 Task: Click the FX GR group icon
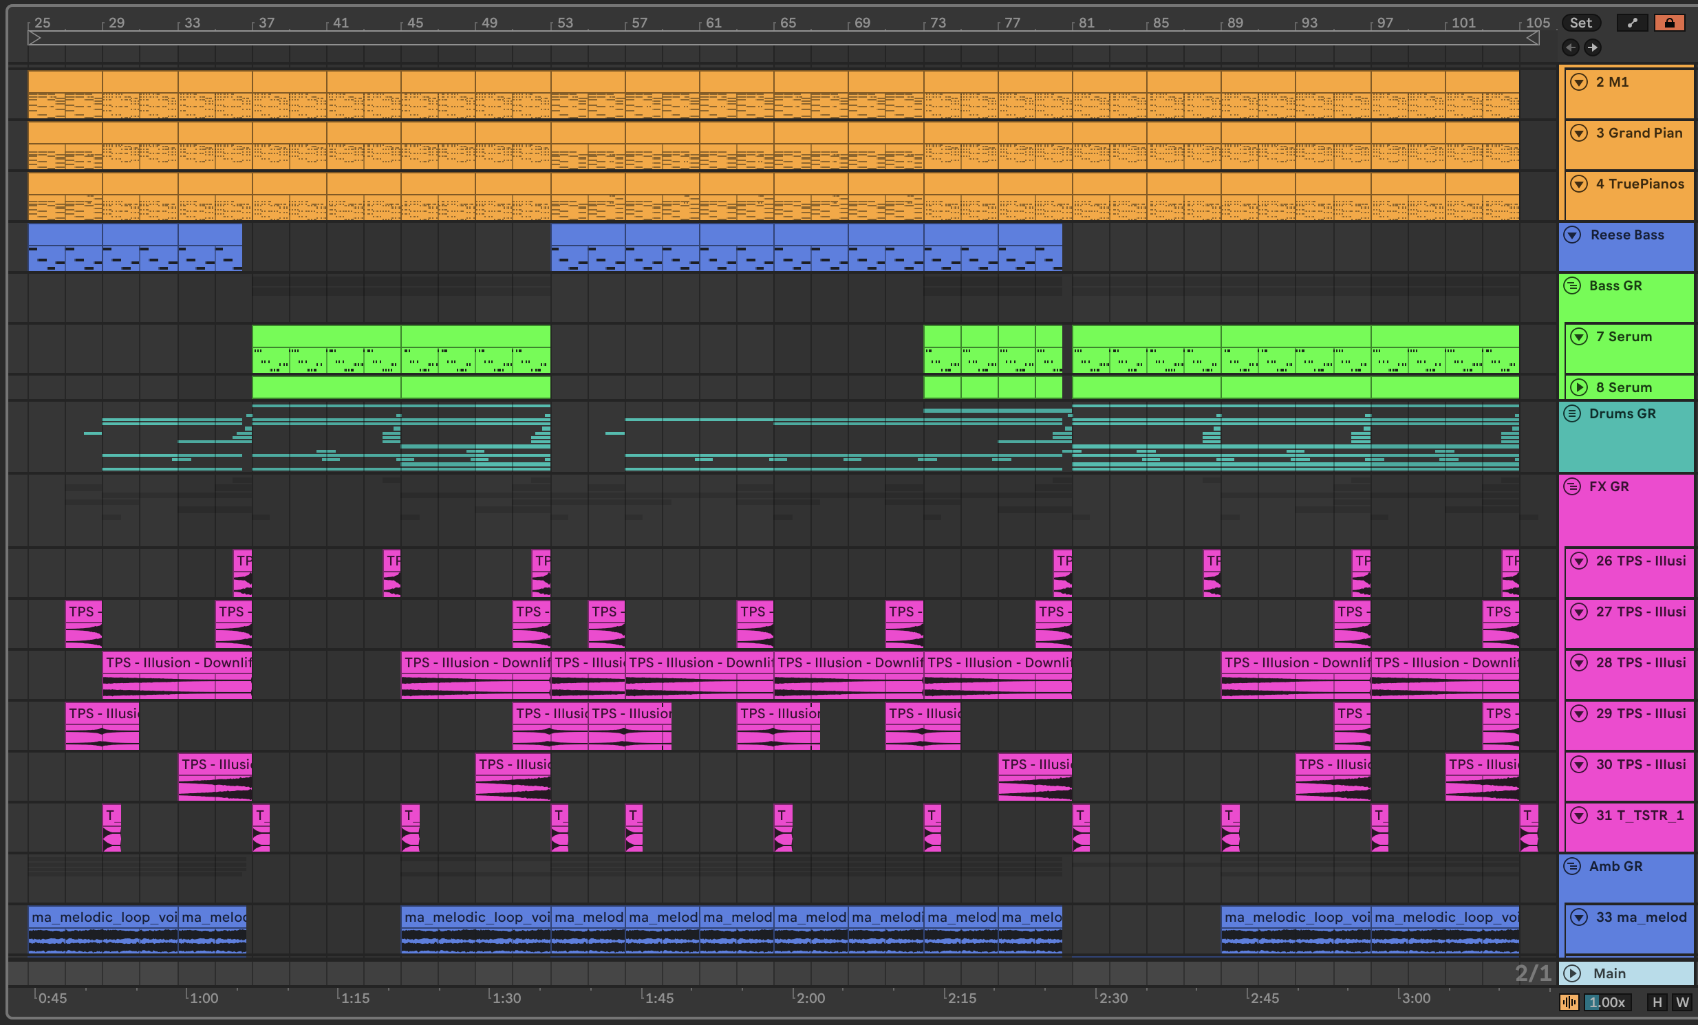pos(1572,486)
